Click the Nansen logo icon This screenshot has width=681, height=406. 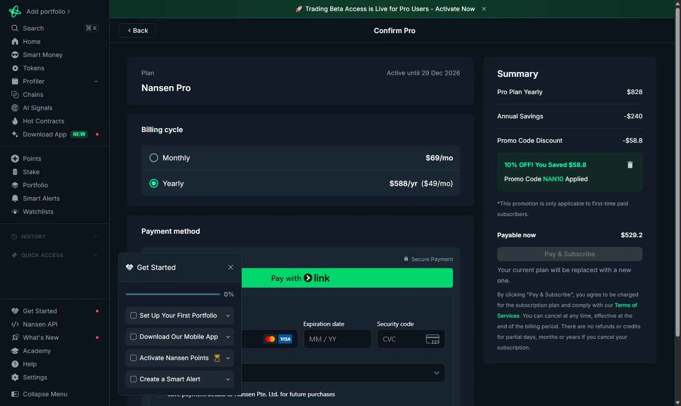click(x=15, y=11)
